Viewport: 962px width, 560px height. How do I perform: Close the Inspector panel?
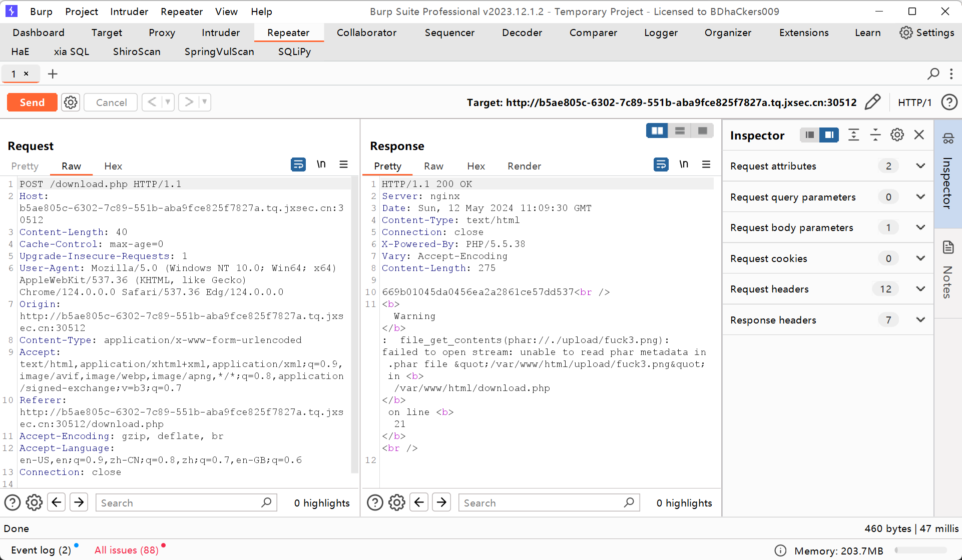[919, 134]
